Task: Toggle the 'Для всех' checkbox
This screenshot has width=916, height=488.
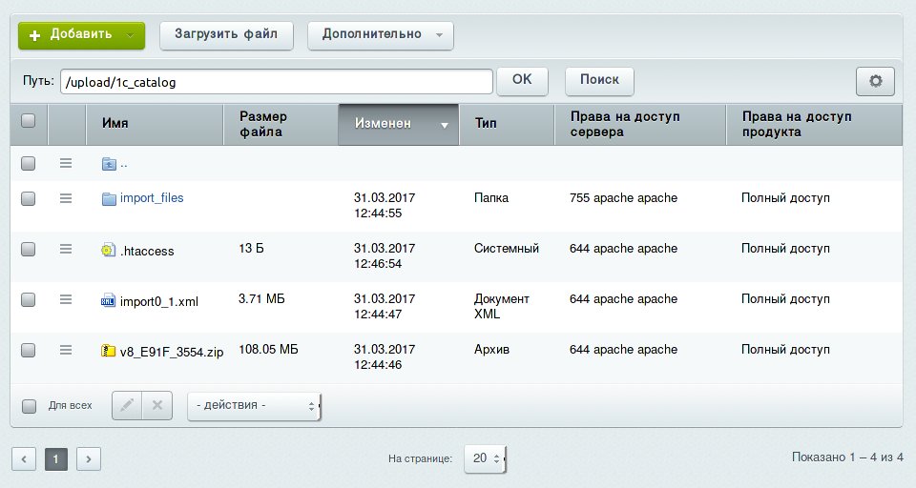Action: pyautogui.click(x=29, y=406)
